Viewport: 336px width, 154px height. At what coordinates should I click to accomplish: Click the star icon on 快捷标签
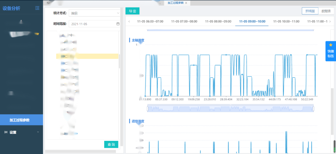coord(331,45)
